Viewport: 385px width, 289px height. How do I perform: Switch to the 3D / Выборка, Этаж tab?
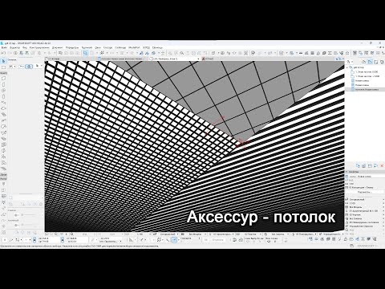[174, 59]
